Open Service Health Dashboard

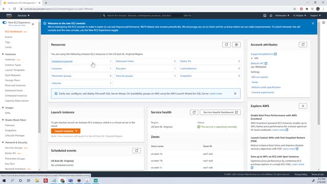point(220,112)
